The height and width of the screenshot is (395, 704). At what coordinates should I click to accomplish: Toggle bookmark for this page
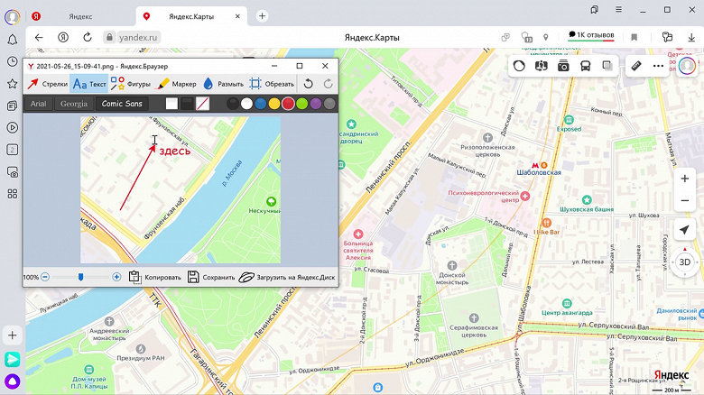pos(635,37)
